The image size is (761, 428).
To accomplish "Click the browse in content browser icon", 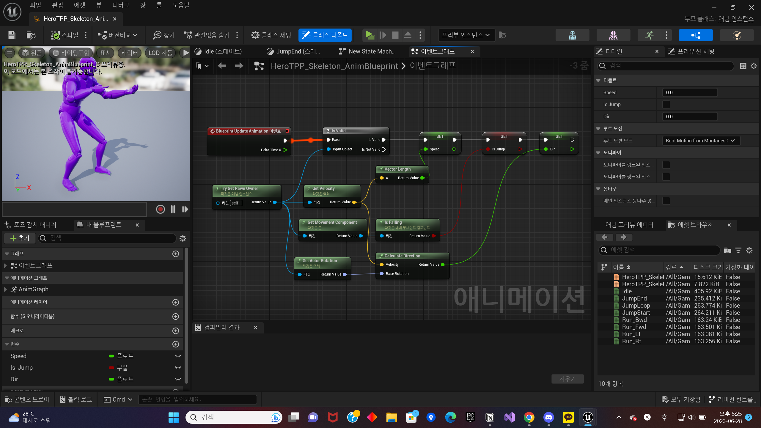I will [31, 35].
